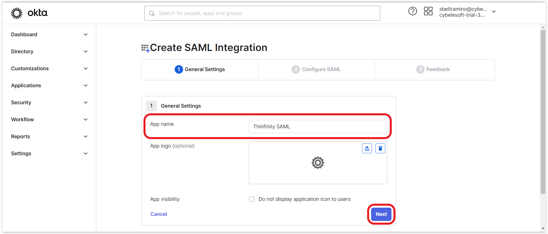Open the help question mark icon
The width and height of the screenshot is (548, 234).
click(412, 11)
